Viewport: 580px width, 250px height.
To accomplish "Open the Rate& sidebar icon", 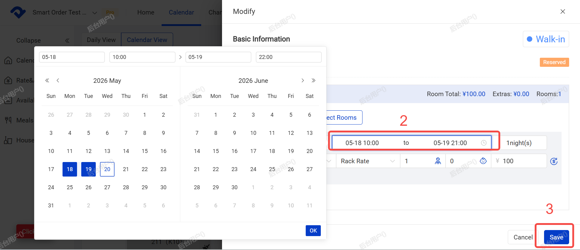I will 8,80.
